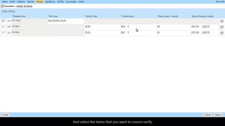Select temperature value 98.6
The width and height of the screenshot is (225, 126).
123,27
